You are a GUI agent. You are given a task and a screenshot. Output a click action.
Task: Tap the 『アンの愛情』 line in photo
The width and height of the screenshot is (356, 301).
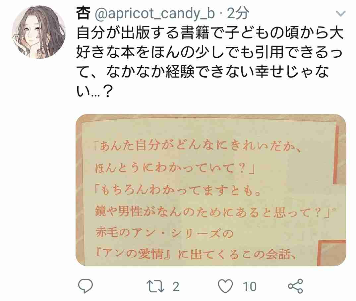(196, 254)
